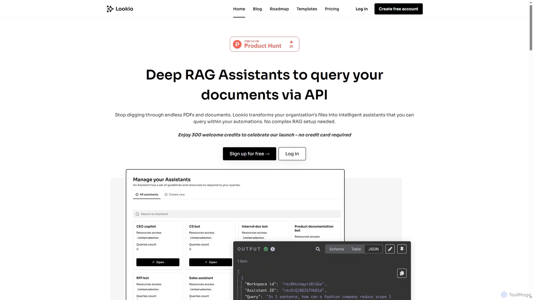The height and width of the screenshot is (300, 533).
Task: Open the Blog menu item
Action: [257, 9]
